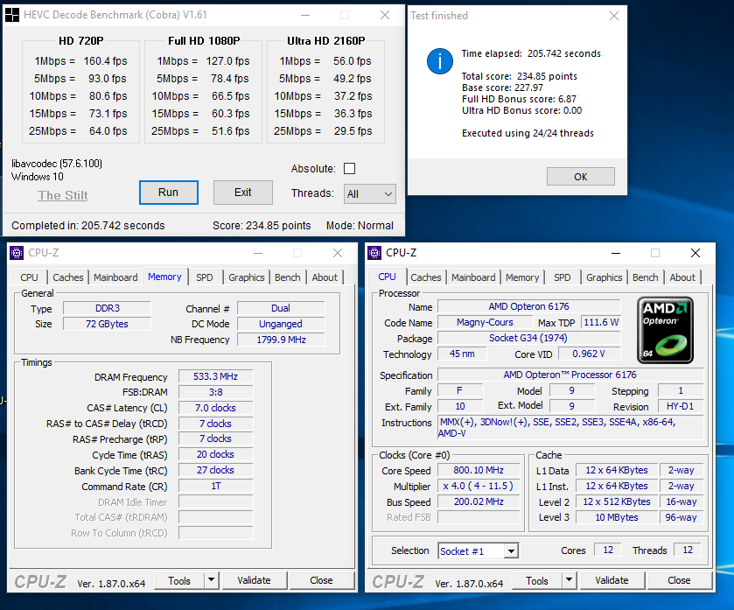Click the NB Frequency 1799.9 MHz field

point(281,340)
